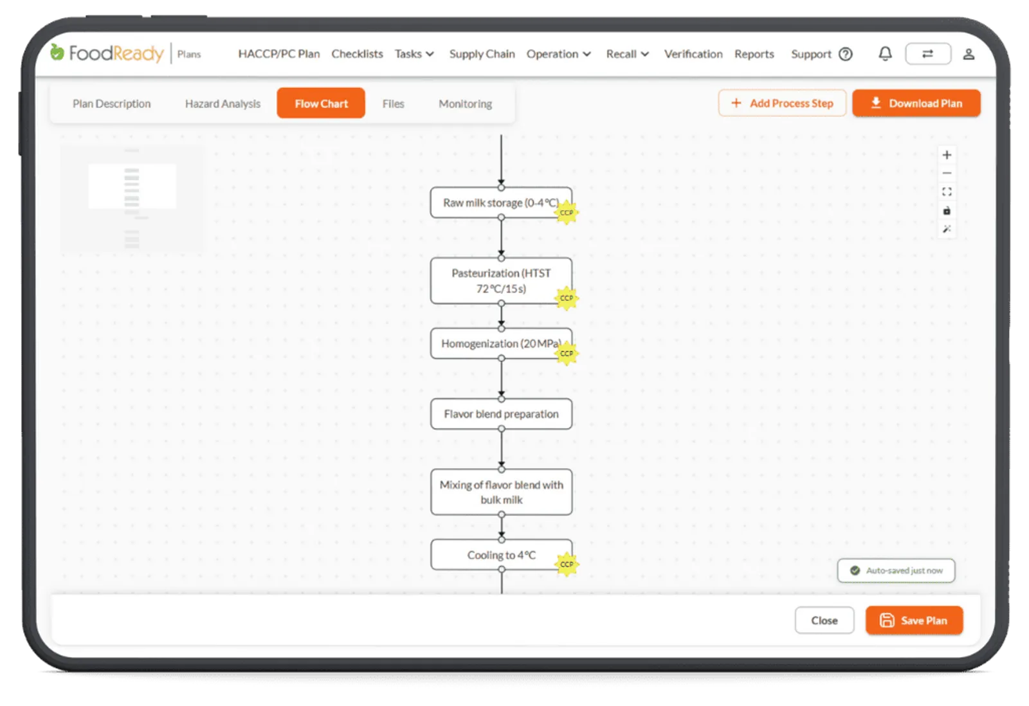The image size is (1029, 706).
Task: Fit flow chart to view
Action: (x=947, y=192)
